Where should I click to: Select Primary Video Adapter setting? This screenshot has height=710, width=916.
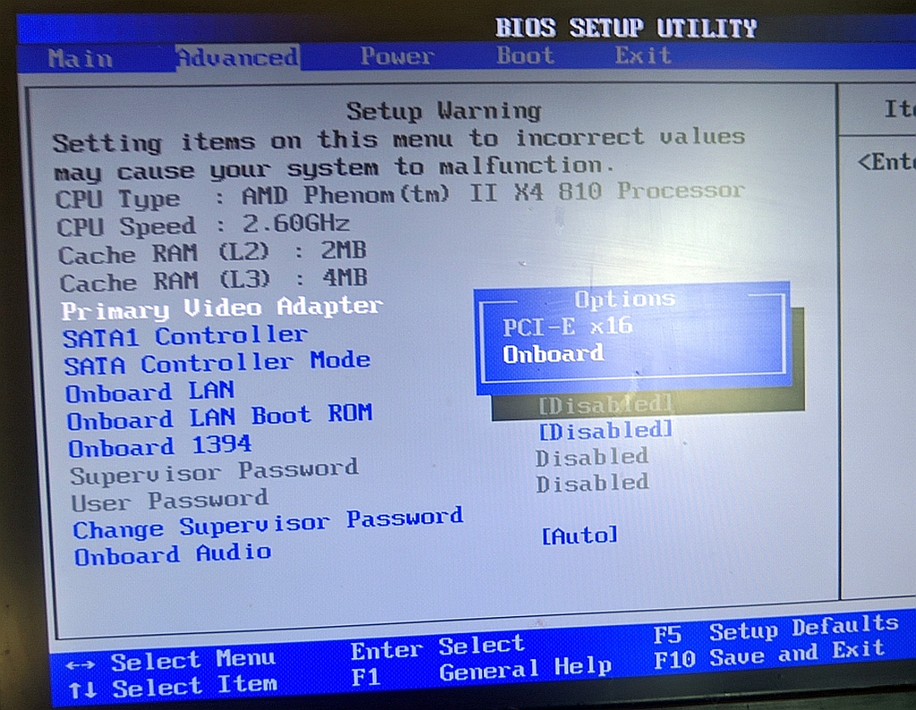[222, 308]
